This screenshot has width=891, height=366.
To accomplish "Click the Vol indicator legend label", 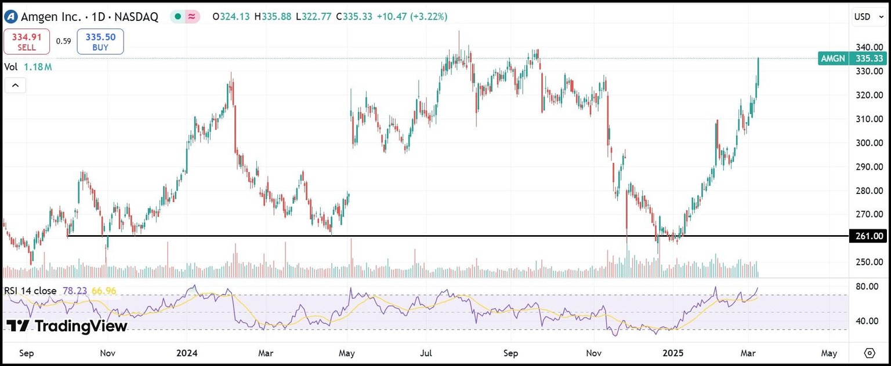I will 11,67.
